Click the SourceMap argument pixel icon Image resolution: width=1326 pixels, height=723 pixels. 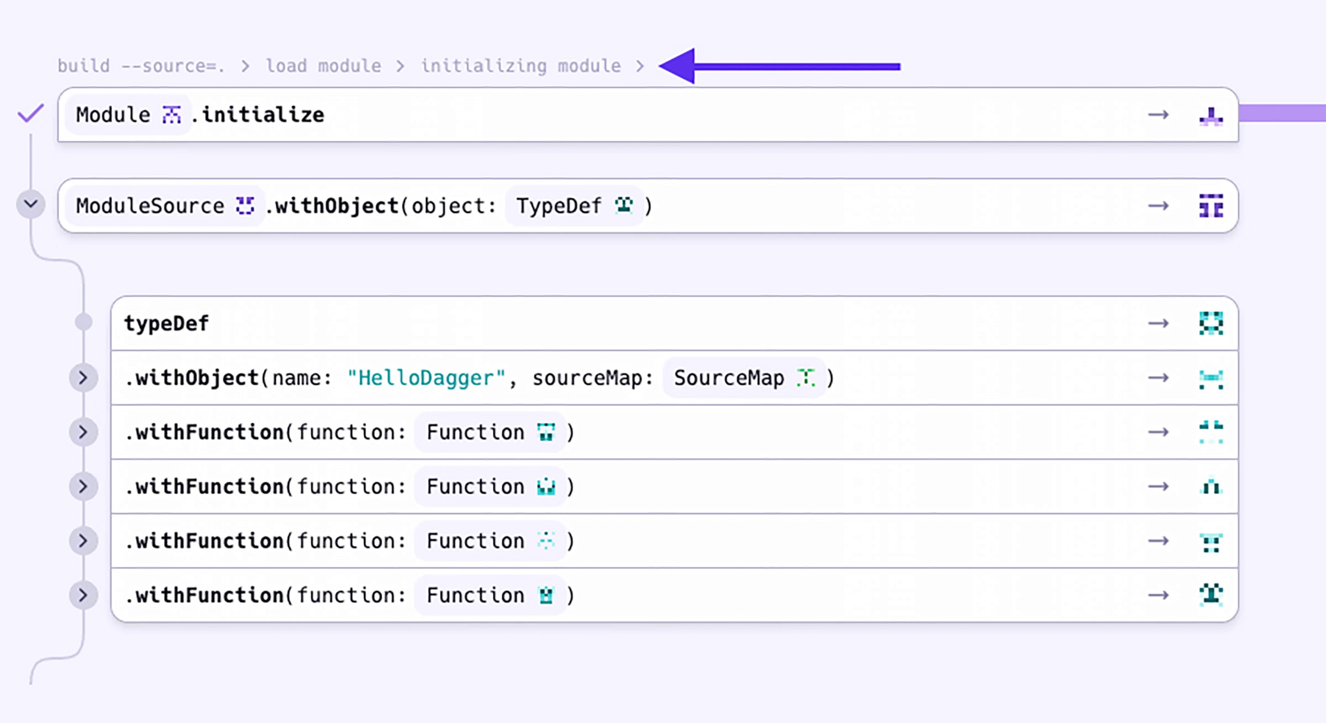click(x=806, y=378)
